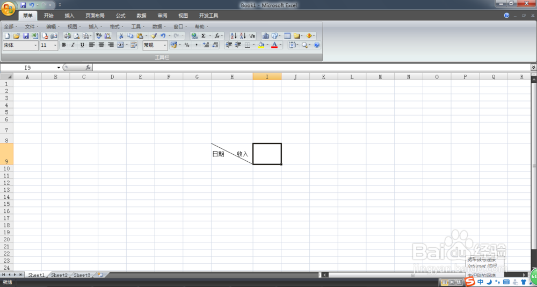Expand the formula bar
The height and width of the screenshot is (287, 537).
tap(534, 67)
